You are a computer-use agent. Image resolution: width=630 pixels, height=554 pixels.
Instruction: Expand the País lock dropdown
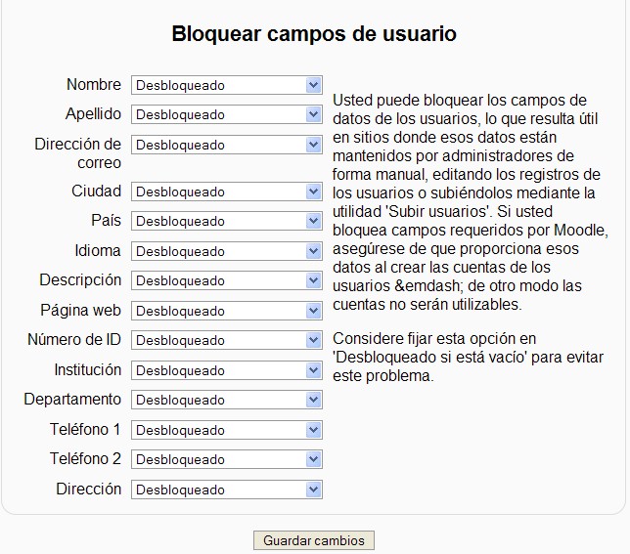click(x=226, y=221)
